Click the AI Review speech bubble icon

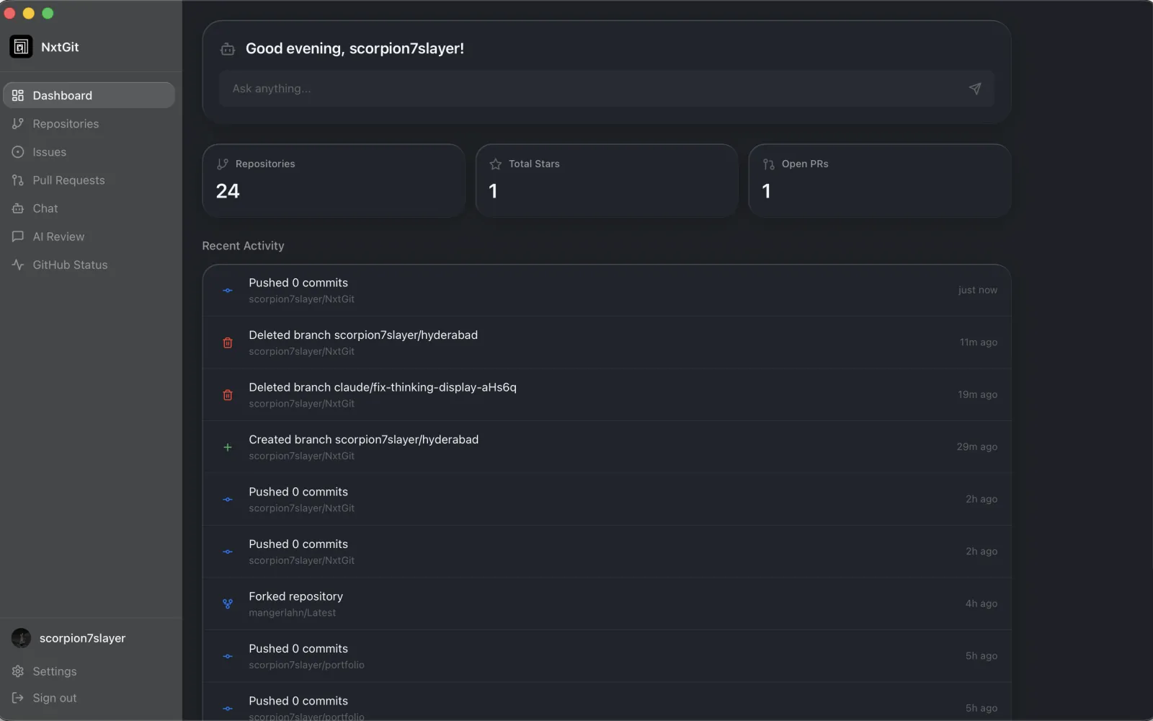(x=18, y=236)
